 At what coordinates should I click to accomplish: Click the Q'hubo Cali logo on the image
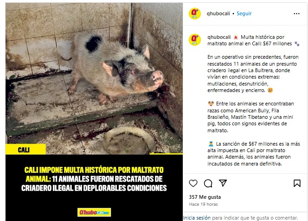[94, 212]
